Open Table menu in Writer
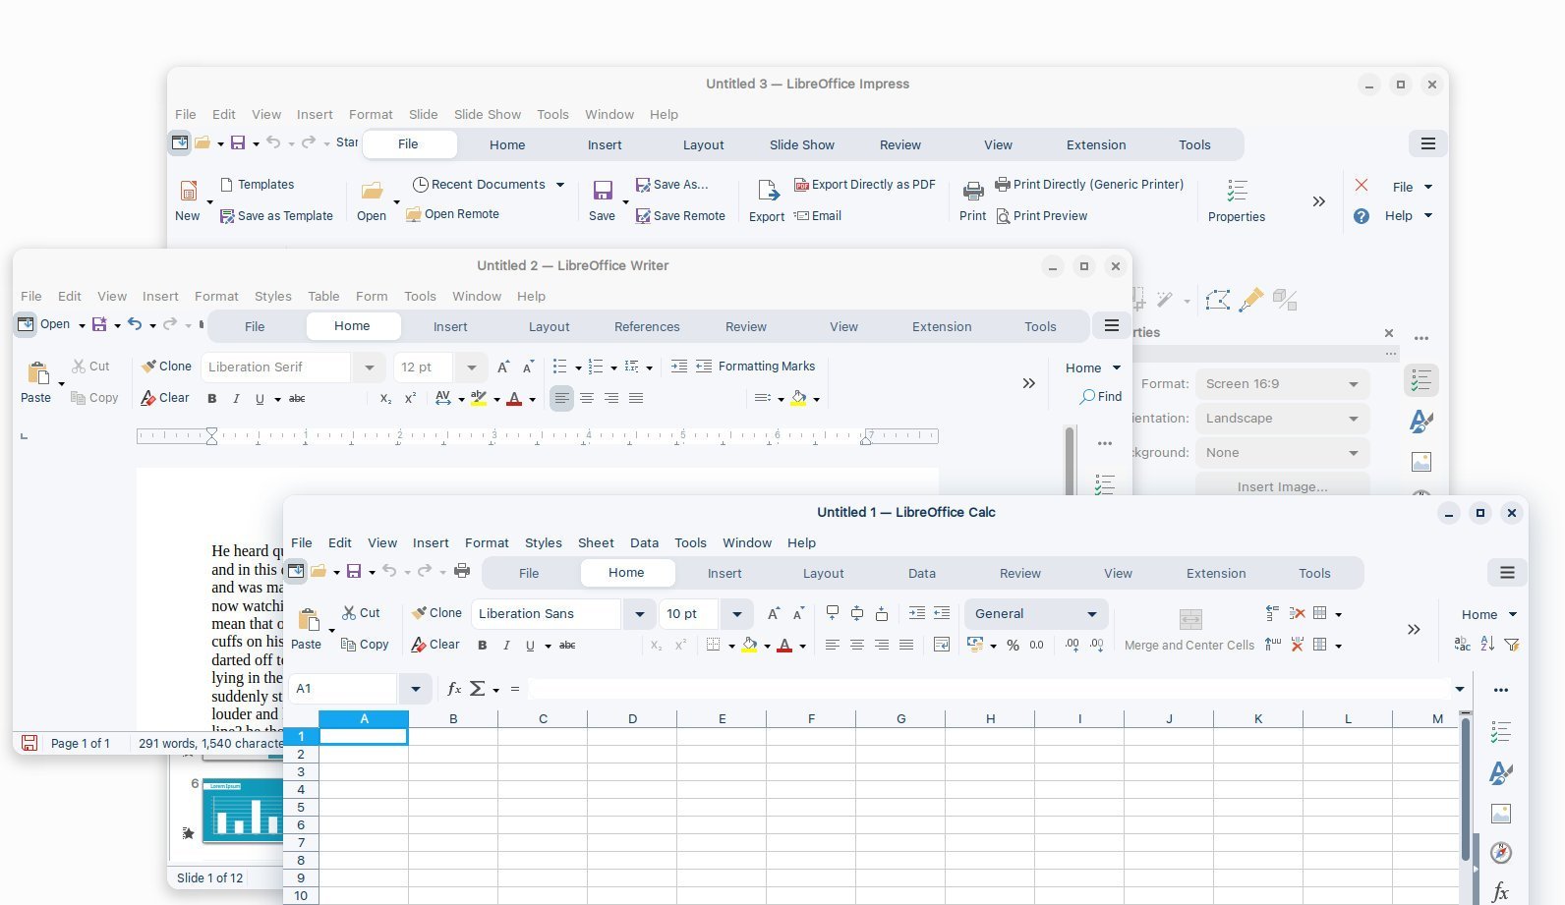This screenshot has height=905, width=1565. [323, 296]
